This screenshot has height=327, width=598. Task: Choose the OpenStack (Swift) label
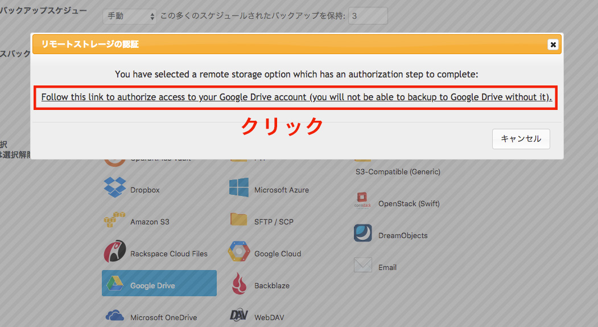[x=409, y=203]
